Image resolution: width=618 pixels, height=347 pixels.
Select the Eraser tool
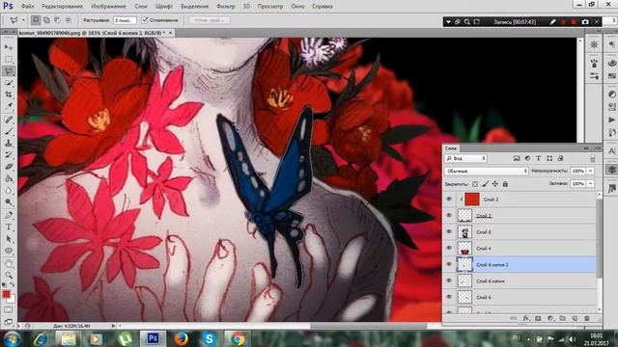(x=9, y=167)
